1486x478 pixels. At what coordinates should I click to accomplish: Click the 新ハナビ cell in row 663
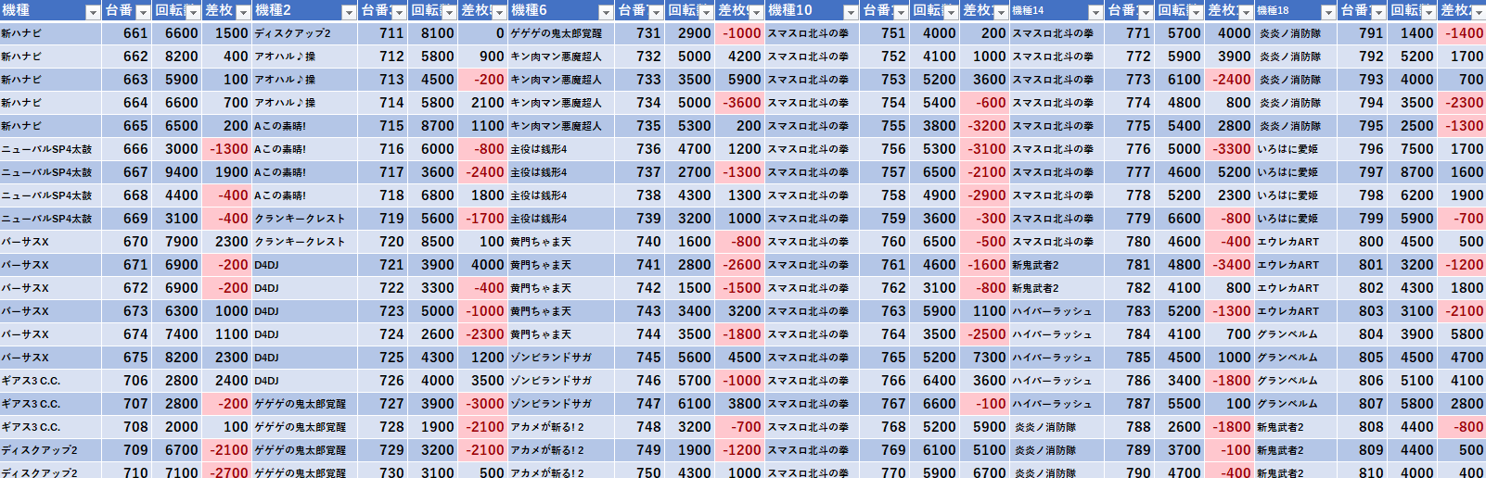[x=51, y=80]
